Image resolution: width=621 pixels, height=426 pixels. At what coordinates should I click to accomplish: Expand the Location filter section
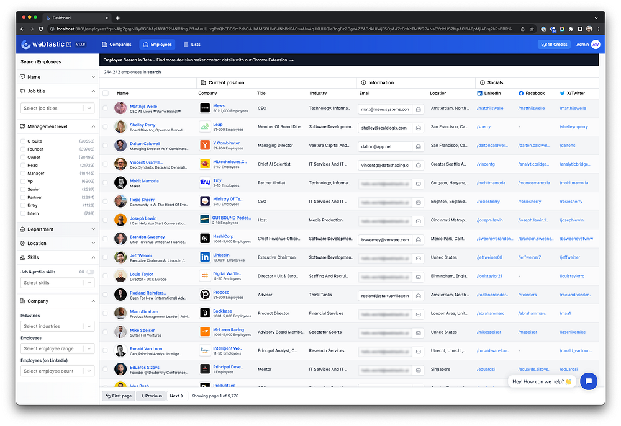(57, 243)
